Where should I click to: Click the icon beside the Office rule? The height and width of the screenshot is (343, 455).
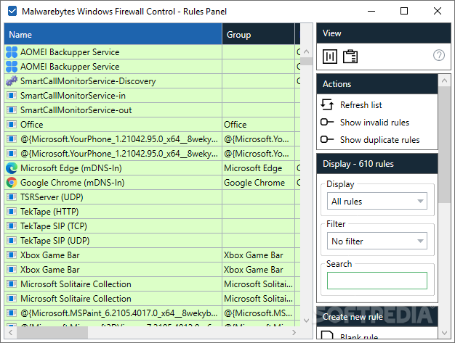point(12,125)
